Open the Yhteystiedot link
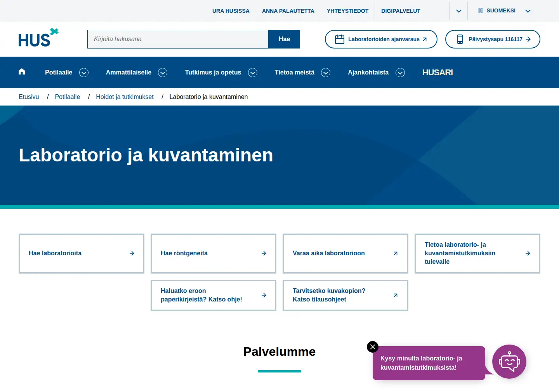 click(x=348, y=11)
